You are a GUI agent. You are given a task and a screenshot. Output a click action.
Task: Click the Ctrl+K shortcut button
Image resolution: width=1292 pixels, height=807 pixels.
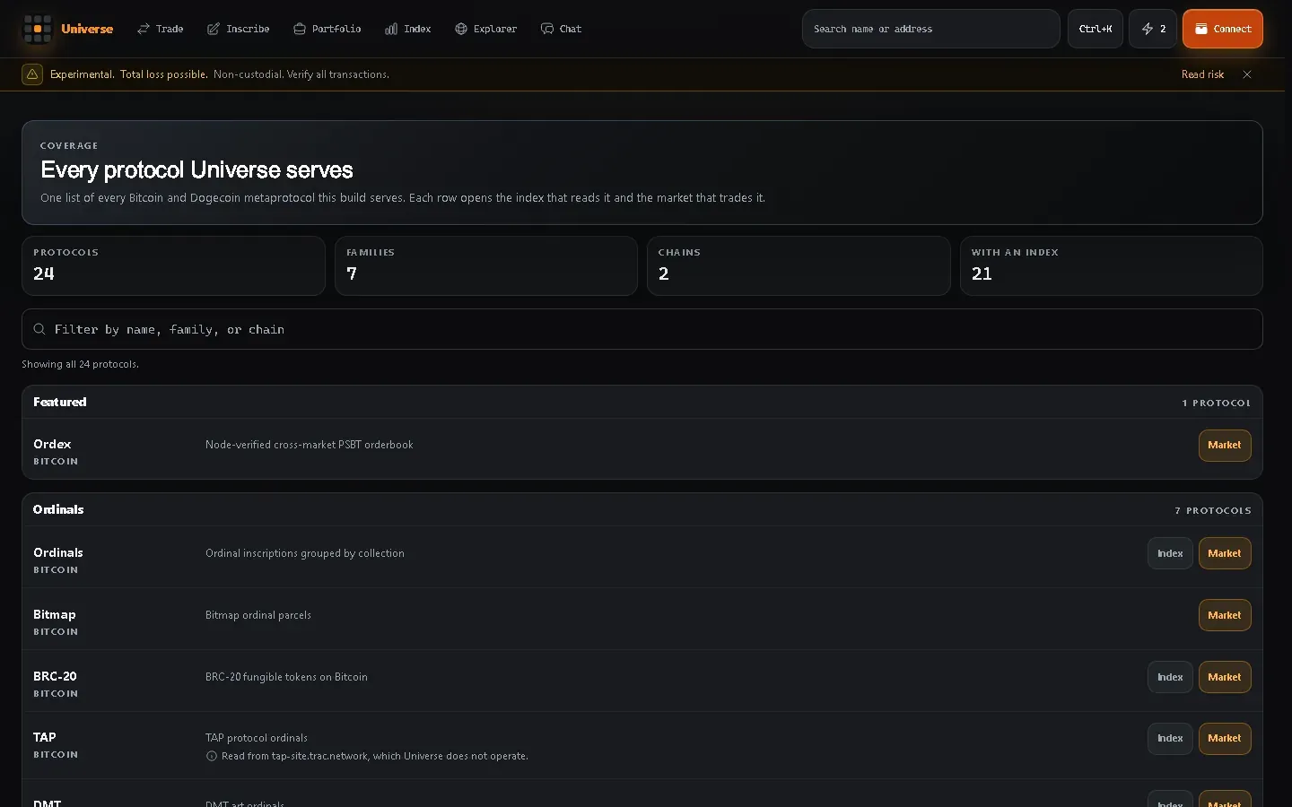1096,29
